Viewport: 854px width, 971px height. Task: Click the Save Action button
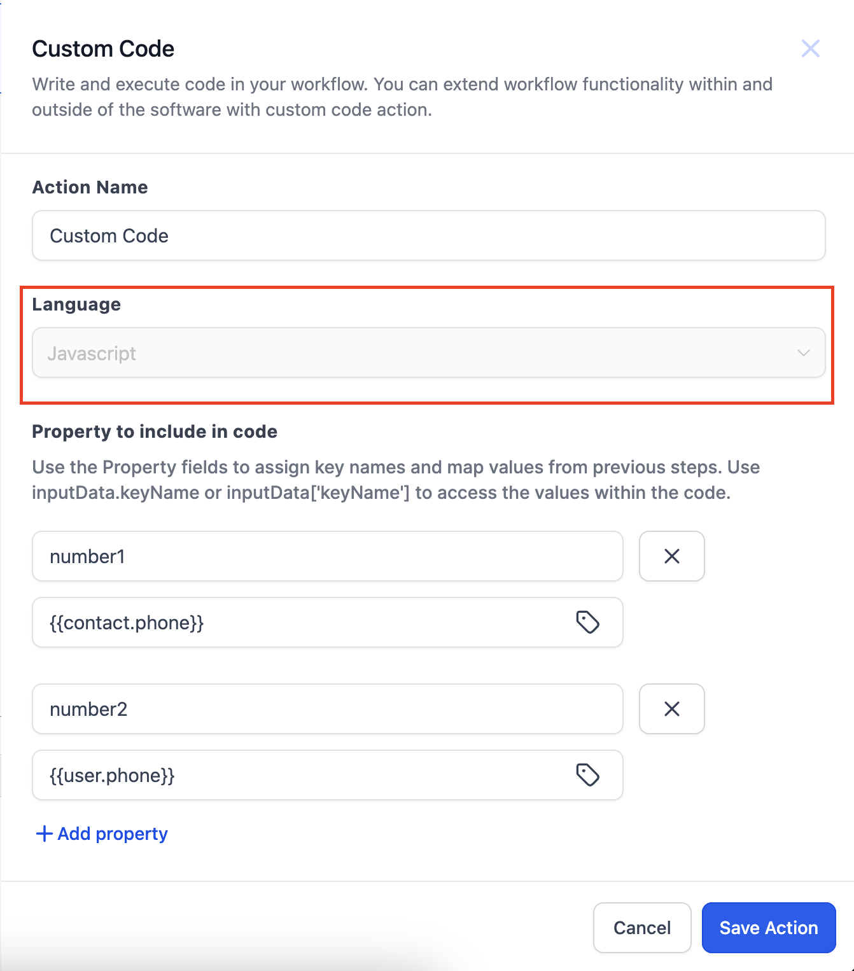click(x=768, y=928)
